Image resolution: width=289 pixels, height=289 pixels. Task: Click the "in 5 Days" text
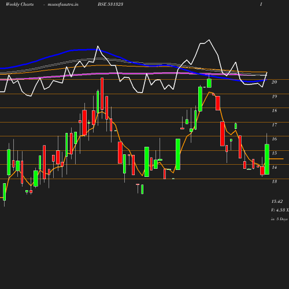279,219
